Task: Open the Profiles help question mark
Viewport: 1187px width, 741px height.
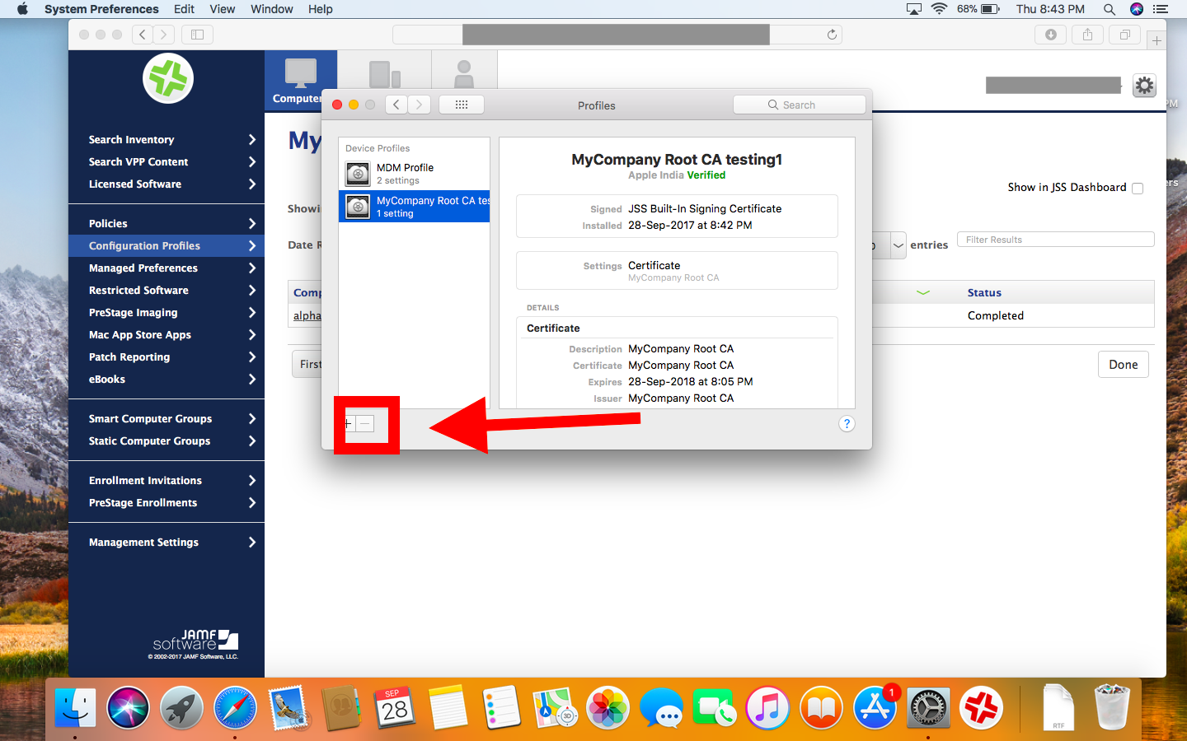Action: click(847, 424)
